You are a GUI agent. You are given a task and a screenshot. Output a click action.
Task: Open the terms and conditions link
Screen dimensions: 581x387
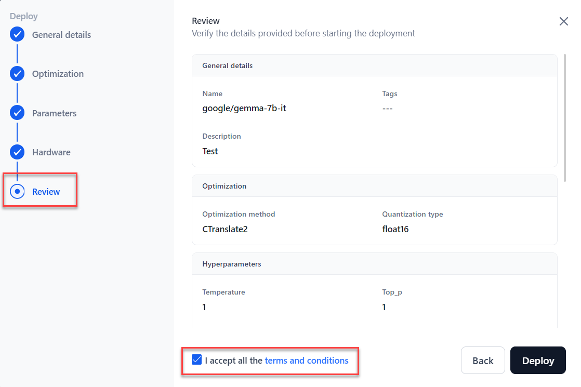click(x=307, y=361)
